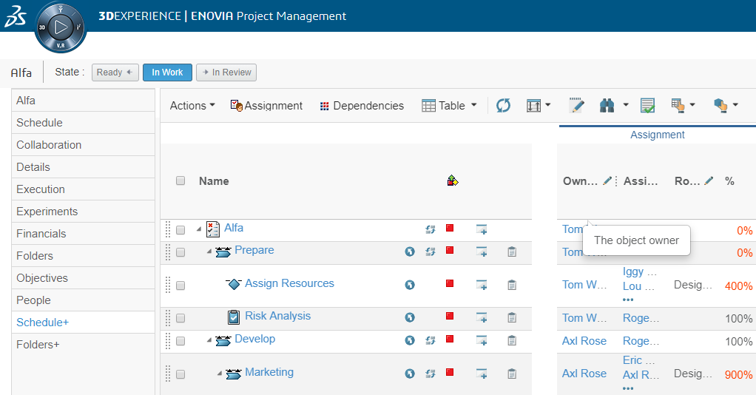Viewport: 756px width, 395px height.
Task: Click the drag handle of Develop row
Action: point(168,340)
